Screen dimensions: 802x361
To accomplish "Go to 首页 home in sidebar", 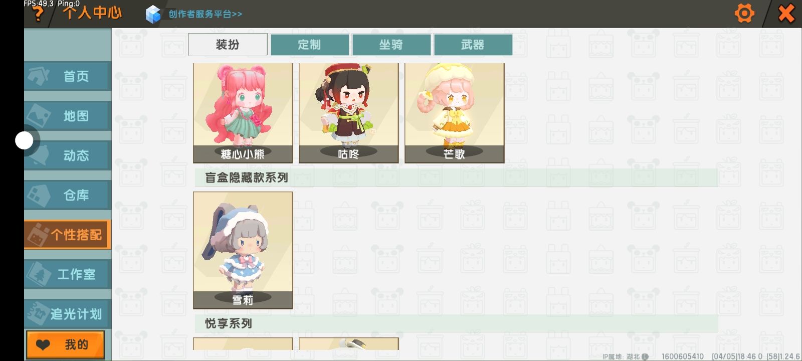I will (x=68, y=76).
